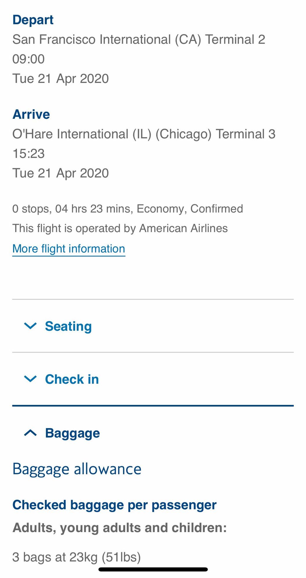Tap the Baggage allowance title
Screen dimensions: 306x578
[x=77, y=469]
